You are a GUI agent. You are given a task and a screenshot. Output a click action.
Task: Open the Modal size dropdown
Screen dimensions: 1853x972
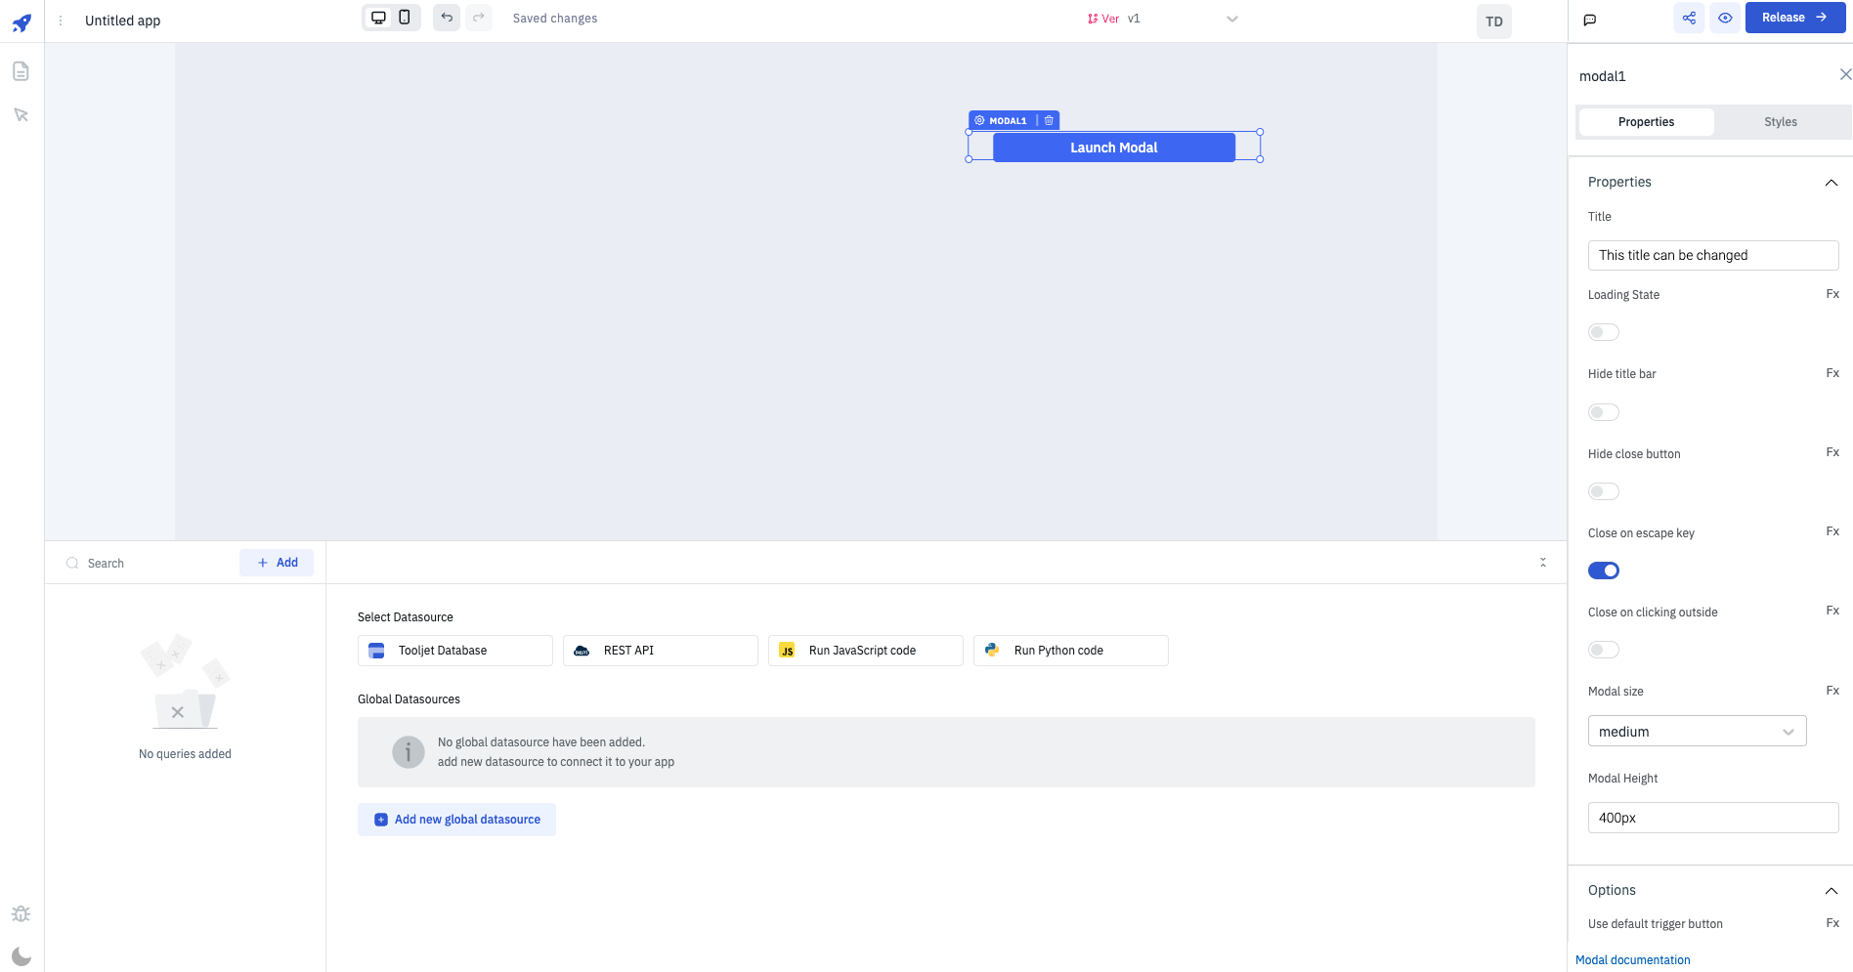point(1697,732)
